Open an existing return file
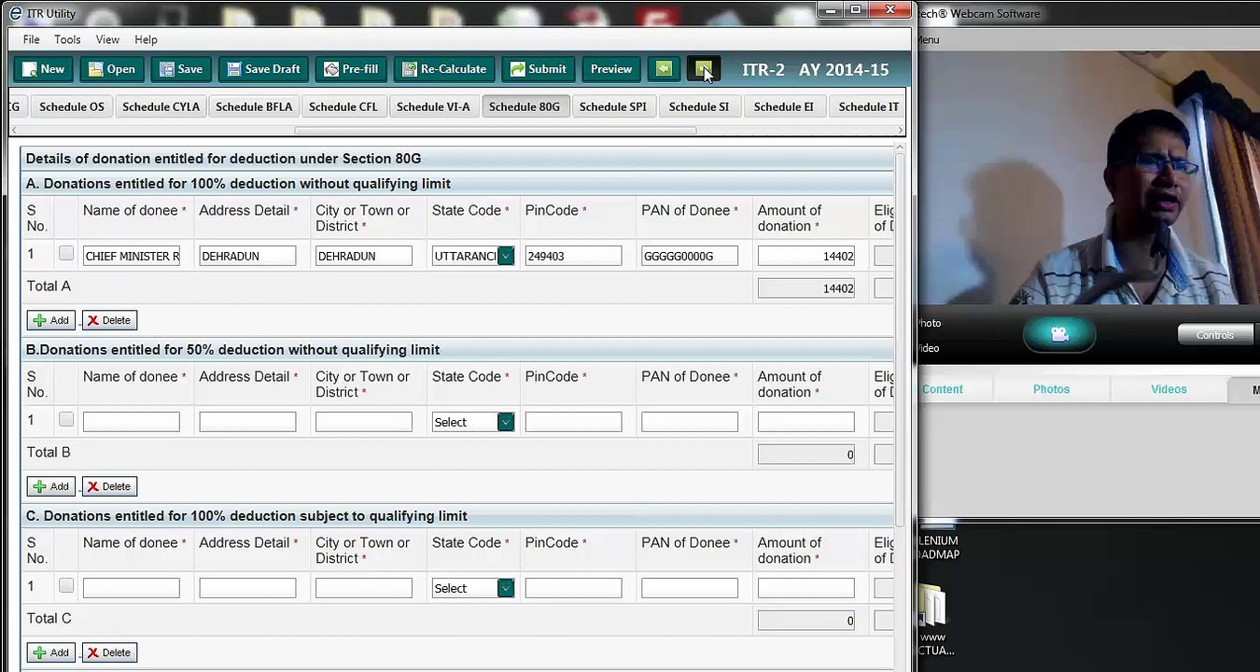This screenshot has height=672, width=1260. click(x=111, y=69)
